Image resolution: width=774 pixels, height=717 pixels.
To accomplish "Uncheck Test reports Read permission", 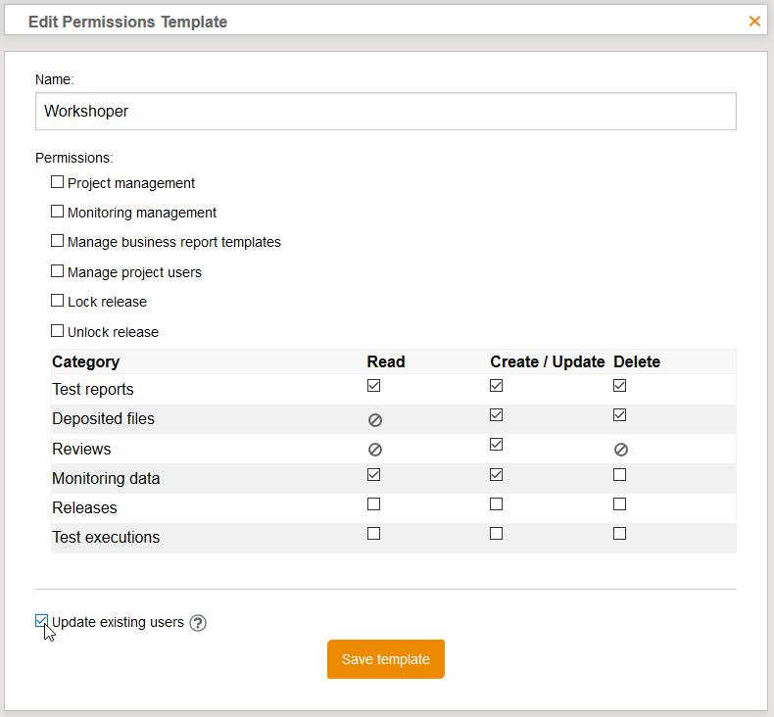I will tap(373, 385).
